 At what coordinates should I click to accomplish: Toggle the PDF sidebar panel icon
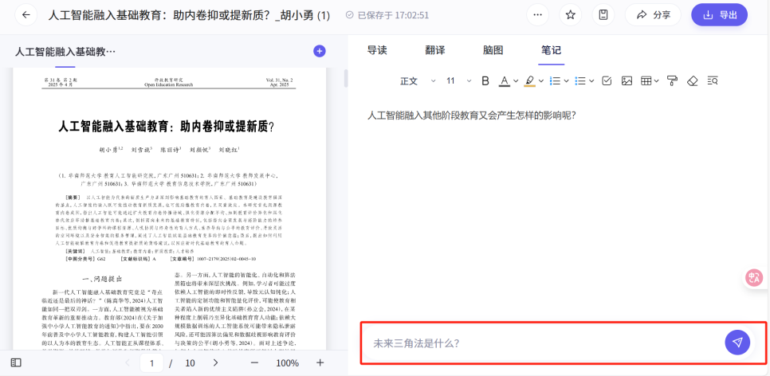click(x=16, y=362)
